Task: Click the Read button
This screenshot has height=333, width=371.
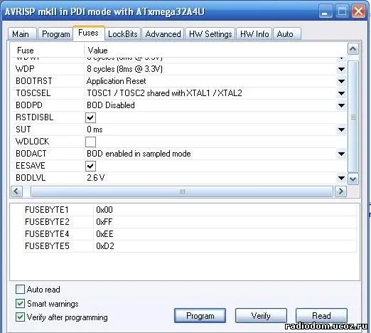Action: click(321, 316)
